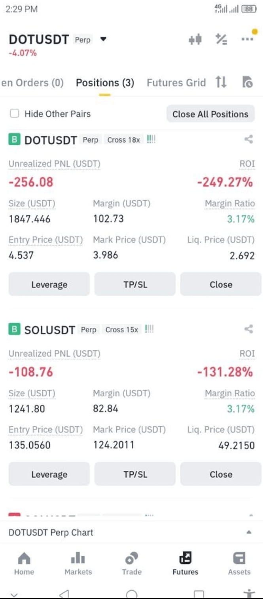263x599 pixels.
Task: Close the SOLUSDT position
Action: pyautogui.click(x=221, y=474)
